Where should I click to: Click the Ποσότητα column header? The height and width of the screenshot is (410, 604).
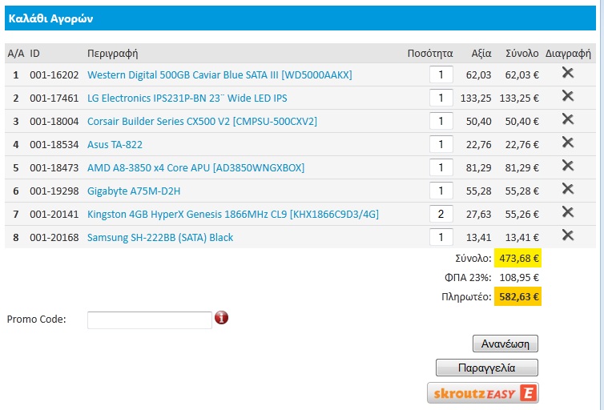pos(430,53)
